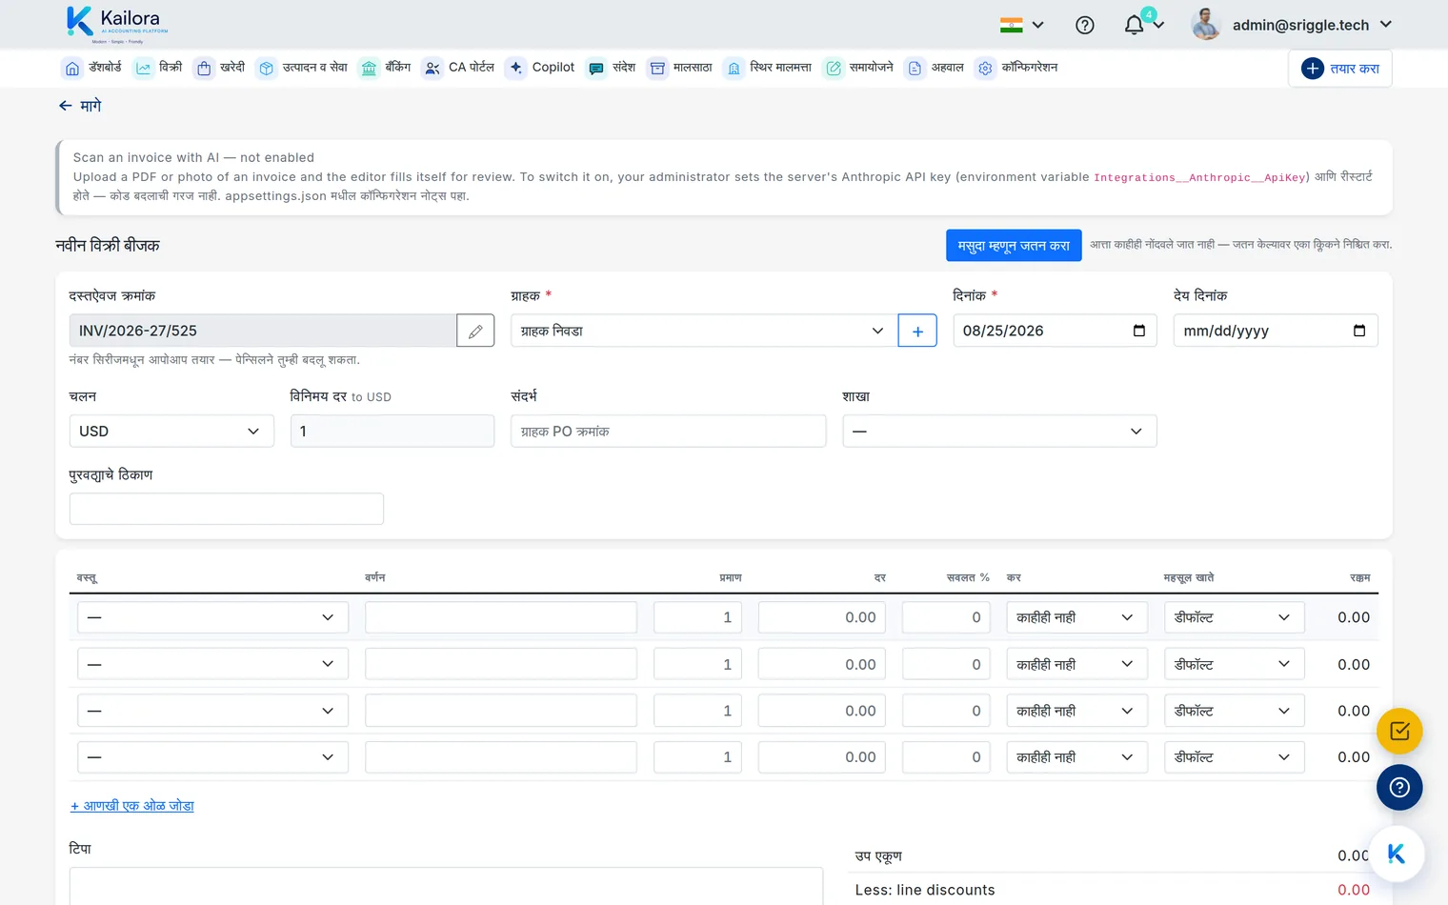The width and height of the screenshot is (1448, 905).
Task: Open the शाखा dropdown
Action: (999, 431)
